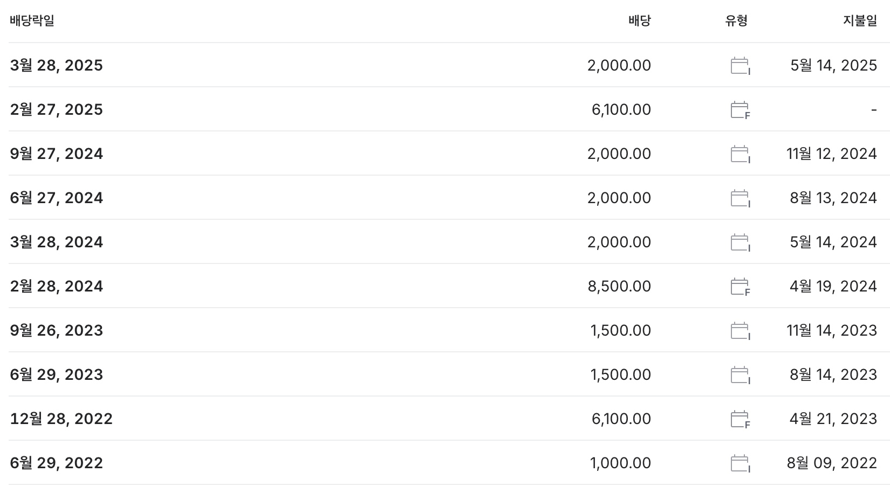Click the 유형 column header
The image size is (890, 486).
[736, 21]
